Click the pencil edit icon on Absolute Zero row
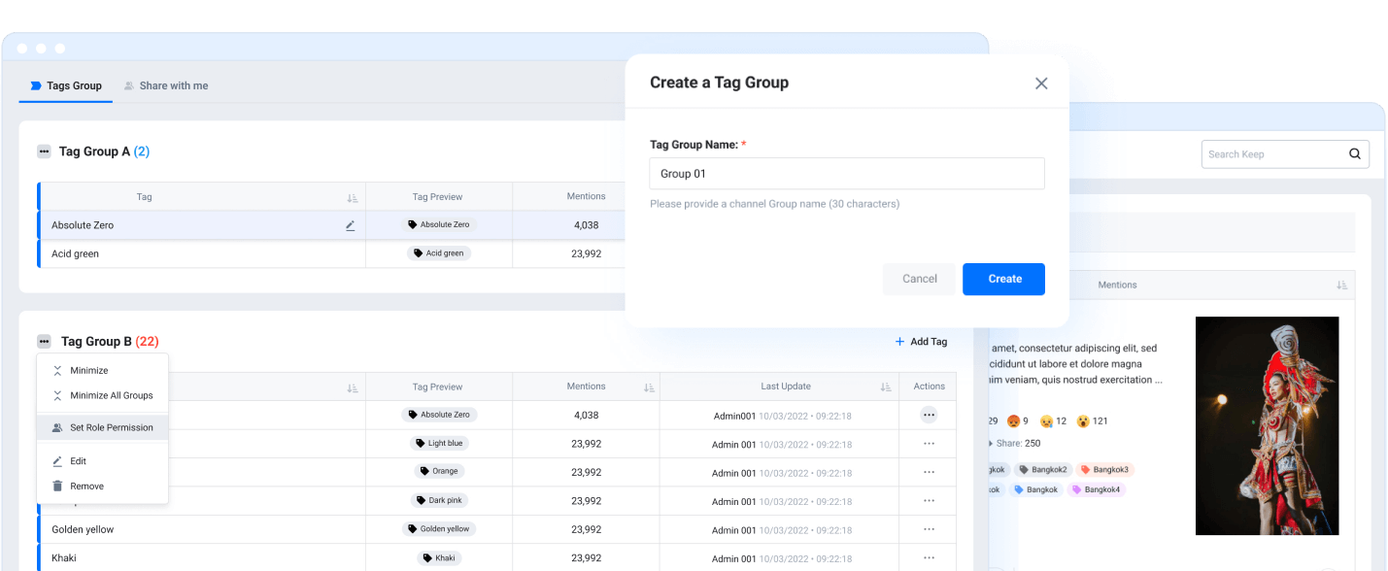Image resolution: width=1388 pixels, height=571 pixels. pos(351,225)
